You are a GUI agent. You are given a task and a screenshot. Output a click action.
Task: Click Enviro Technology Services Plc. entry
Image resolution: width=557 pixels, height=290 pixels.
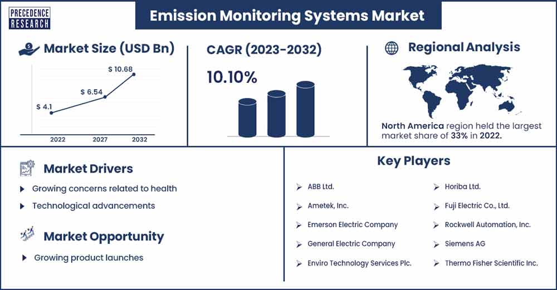coord(359,263)
